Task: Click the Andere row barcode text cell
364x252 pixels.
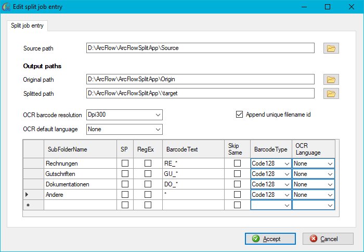Action: [193, 195]
